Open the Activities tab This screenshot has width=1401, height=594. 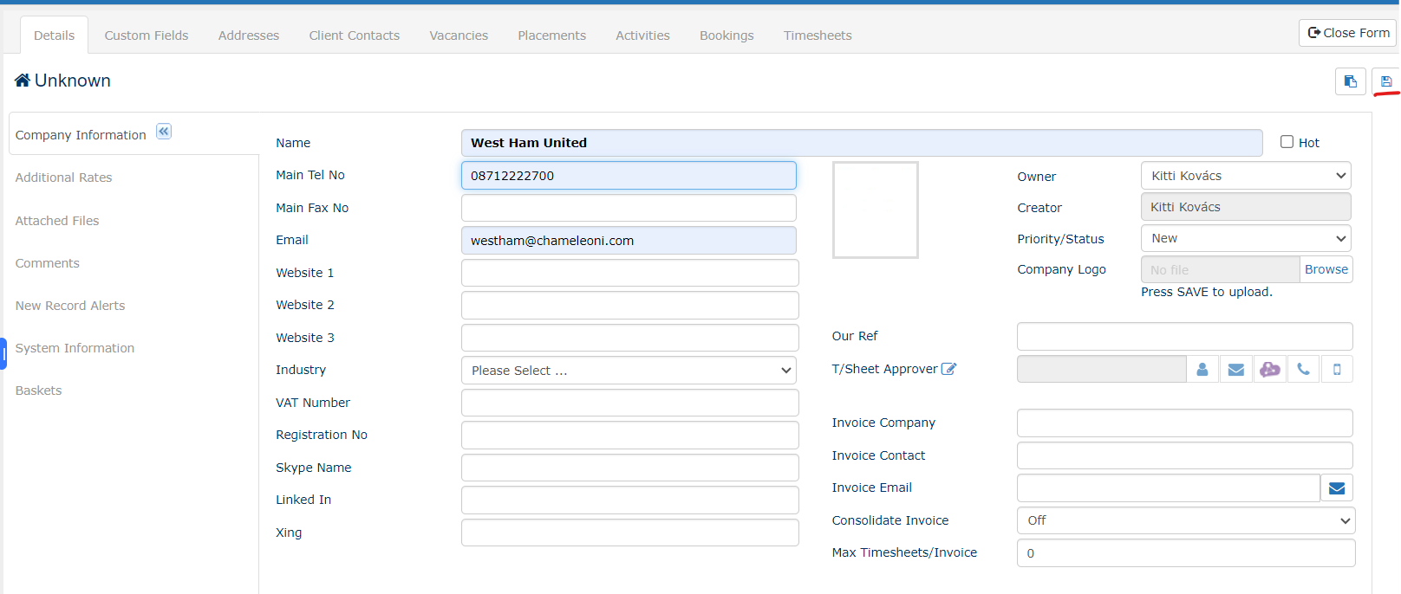click(642, 36)
